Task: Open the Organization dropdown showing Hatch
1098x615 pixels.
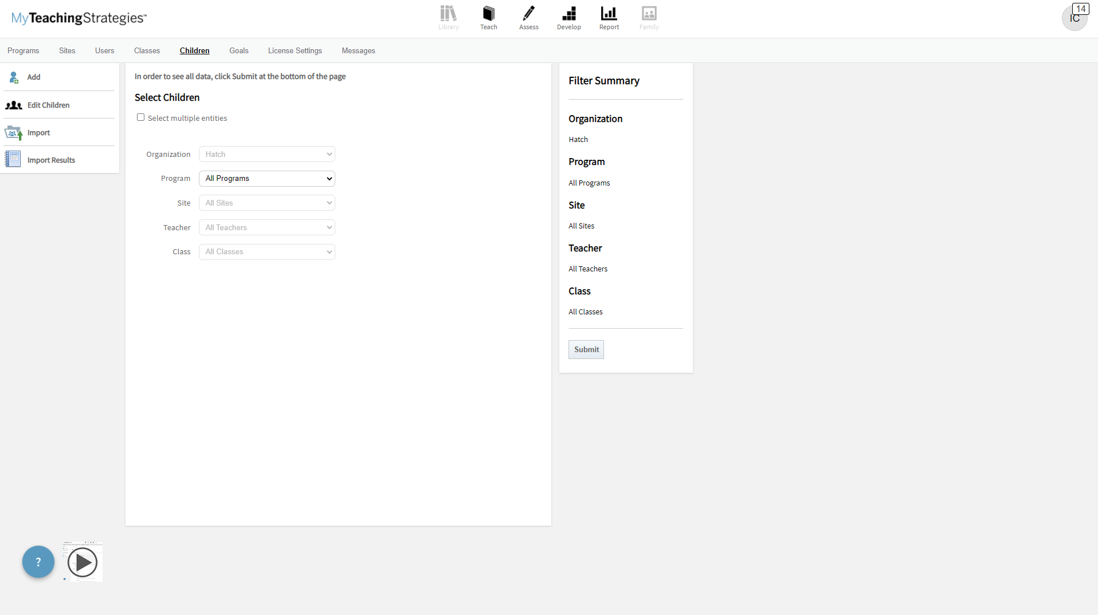Action: tap(266, 154)
